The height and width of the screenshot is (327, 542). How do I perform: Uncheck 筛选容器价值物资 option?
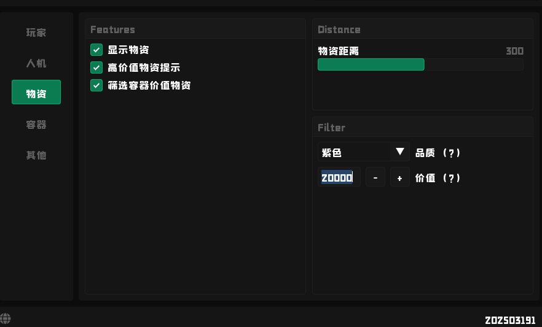[96, 85]
